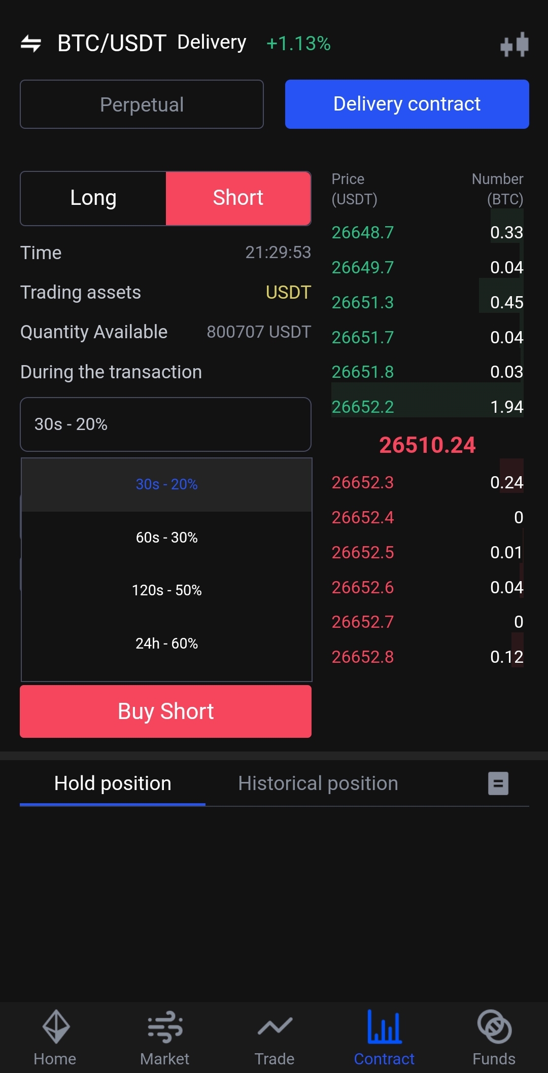Pick the 120s - 50% option
548x1073 pixels.
tap(166, 590)
